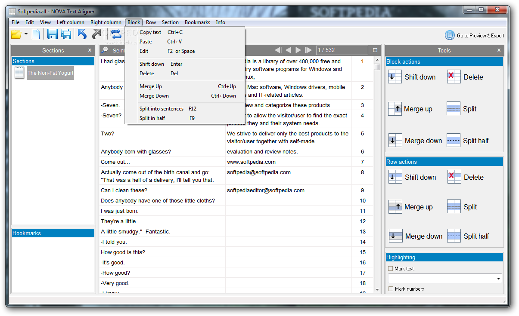
Task: Click Block actions Shift down icon
Action: (395, 77)
